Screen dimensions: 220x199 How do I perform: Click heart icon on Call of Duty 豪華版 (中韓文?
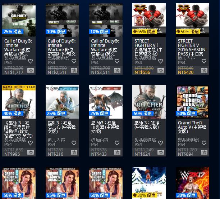point(74,61)
